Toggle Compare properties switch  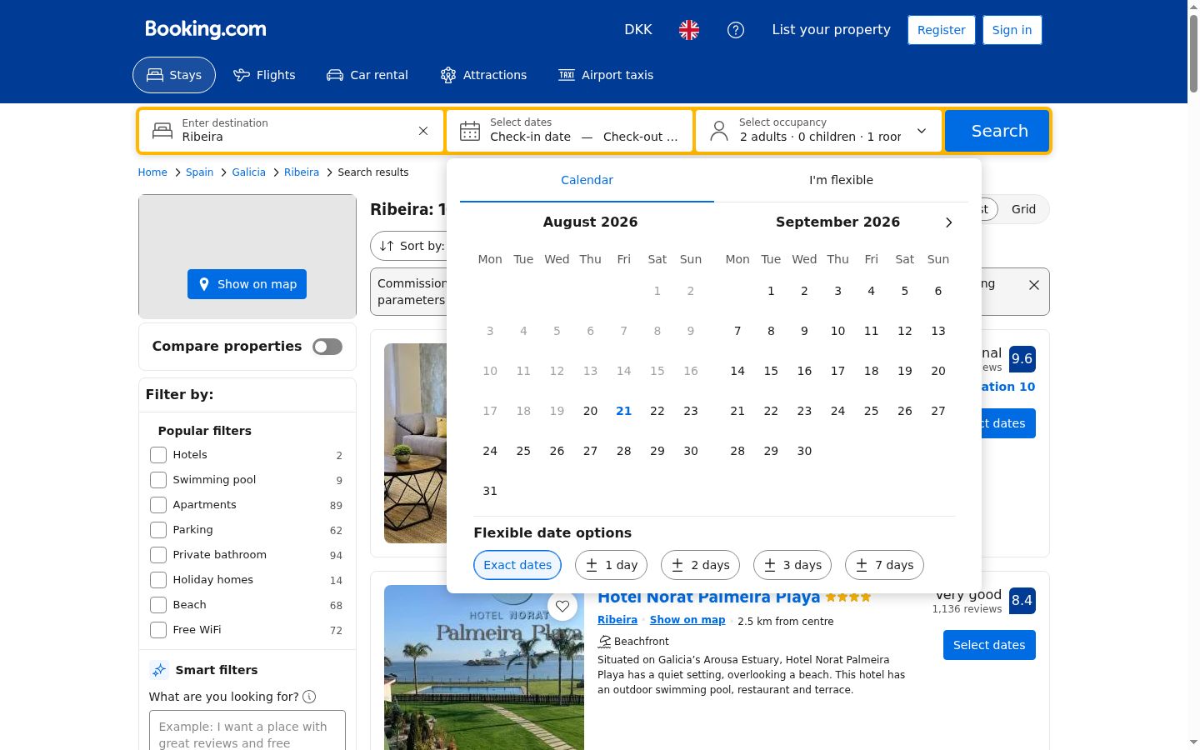pyautogui.click(x=327, y=347)
